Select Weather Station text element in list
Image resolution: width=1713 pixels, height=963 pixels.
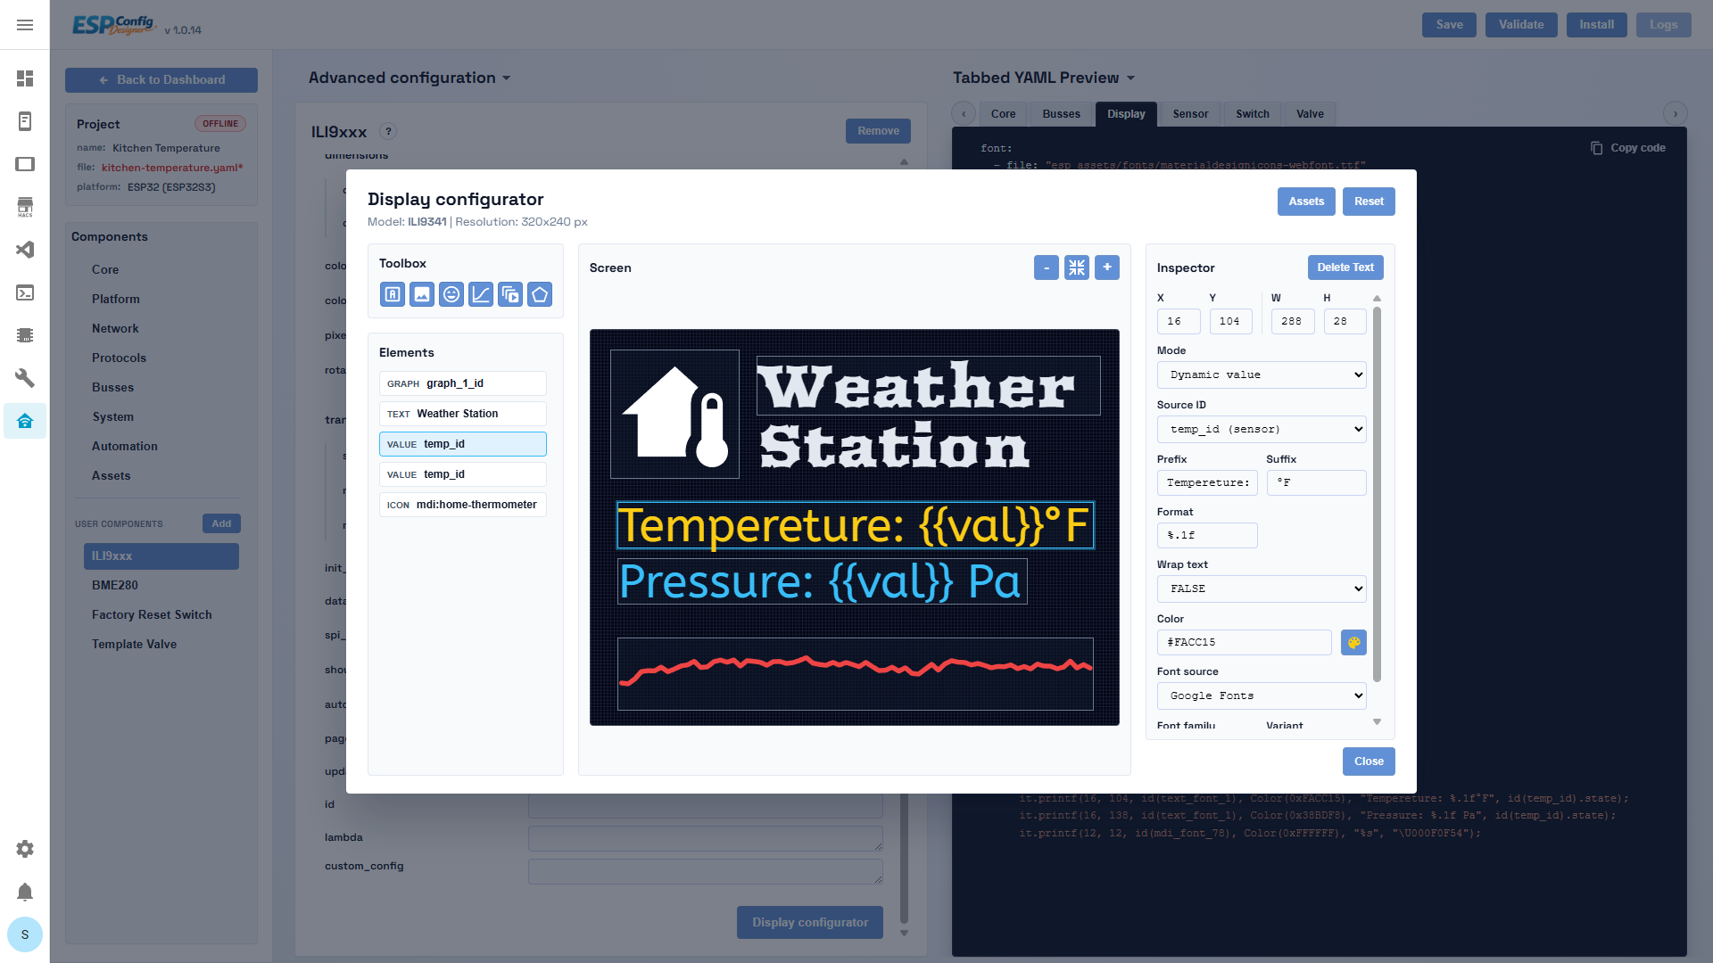tap(462, 414)
